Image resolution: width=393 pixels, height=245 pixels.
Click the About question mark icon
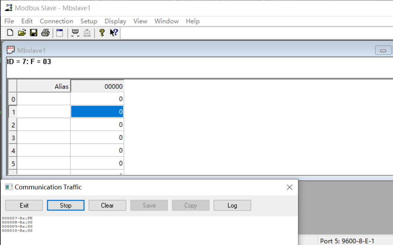point(102,33)
